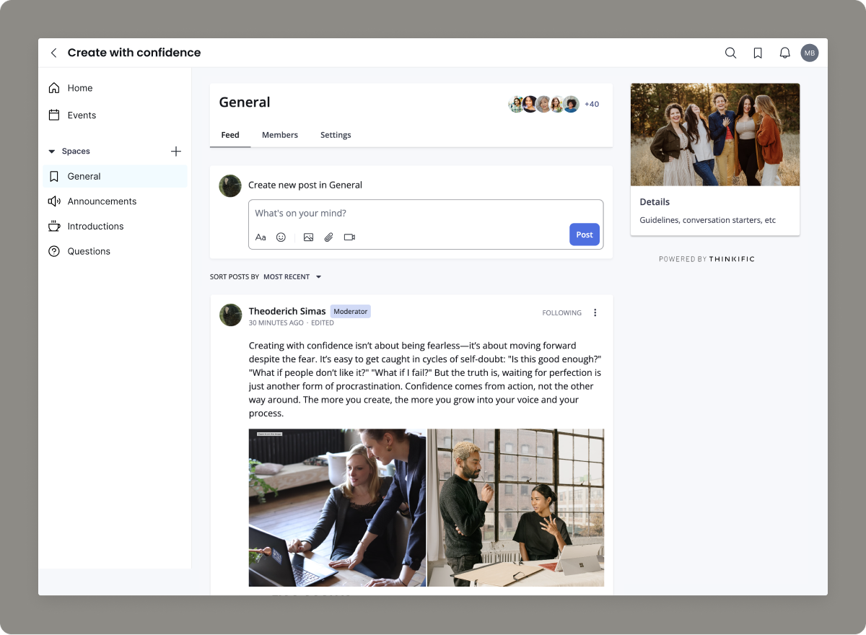Click the Introductions coffee cup icon
Image resolution: width=866 pixels, height=635 pixels.
point(54,226)
